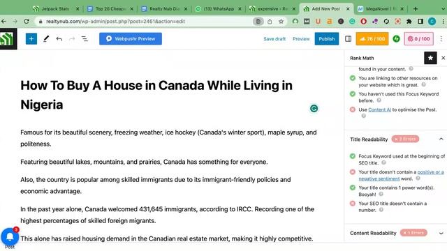Screen dimensions: 447x251
Task: Click the Webpushr Preview button
Action: coord(131,39)
